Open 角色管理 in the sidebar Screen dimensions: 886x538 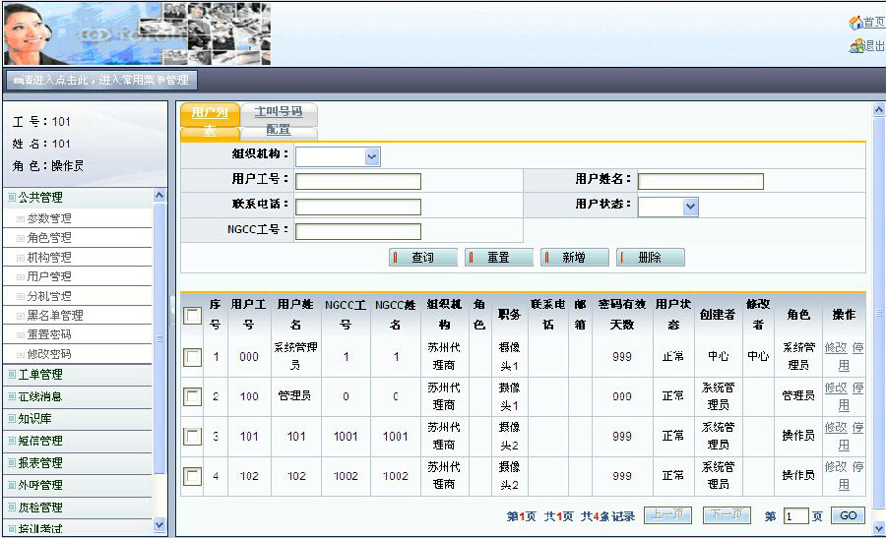click(49, 238)
